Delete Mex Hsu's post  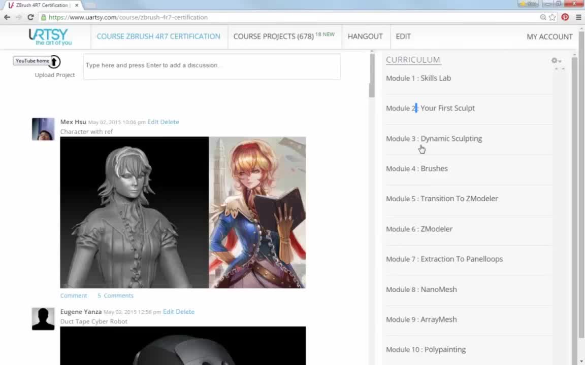(170, 122)
